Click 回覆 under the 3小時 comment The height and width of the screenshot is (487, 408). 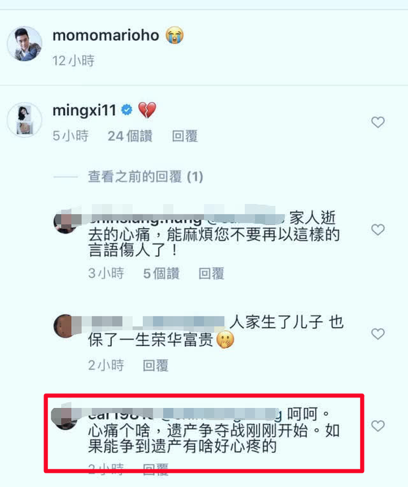(211, 274)
